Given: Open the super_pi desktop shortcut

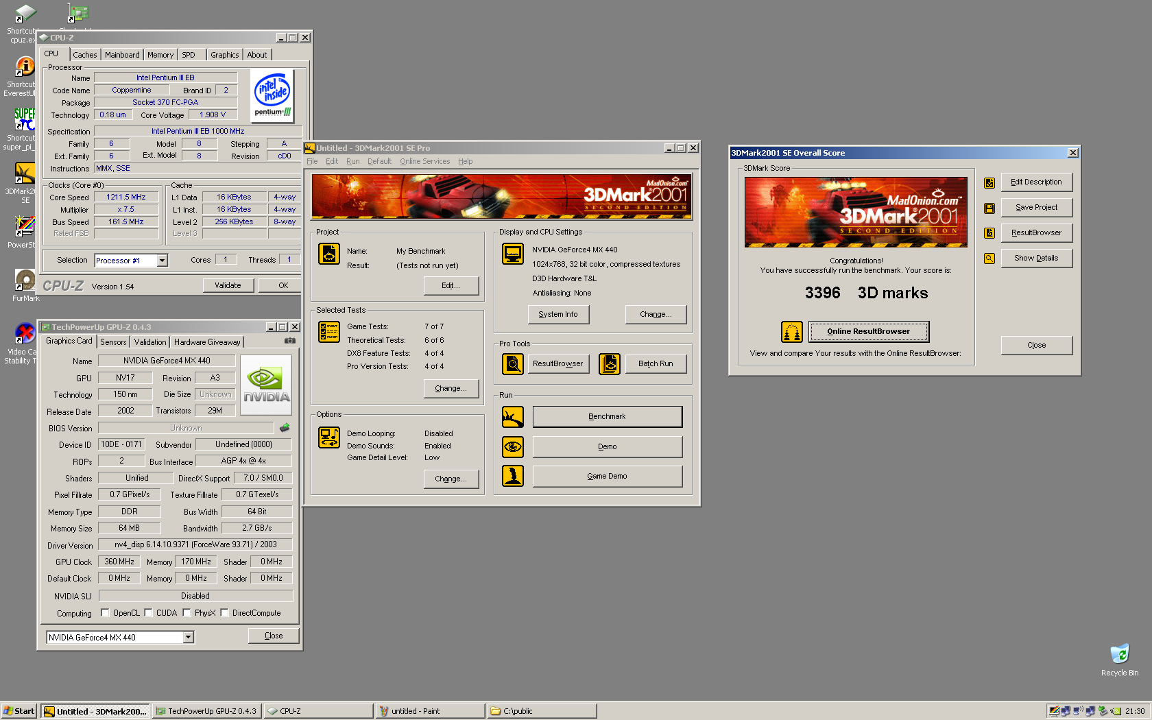Looking at the screenshot, I should [x=22, y=129].
